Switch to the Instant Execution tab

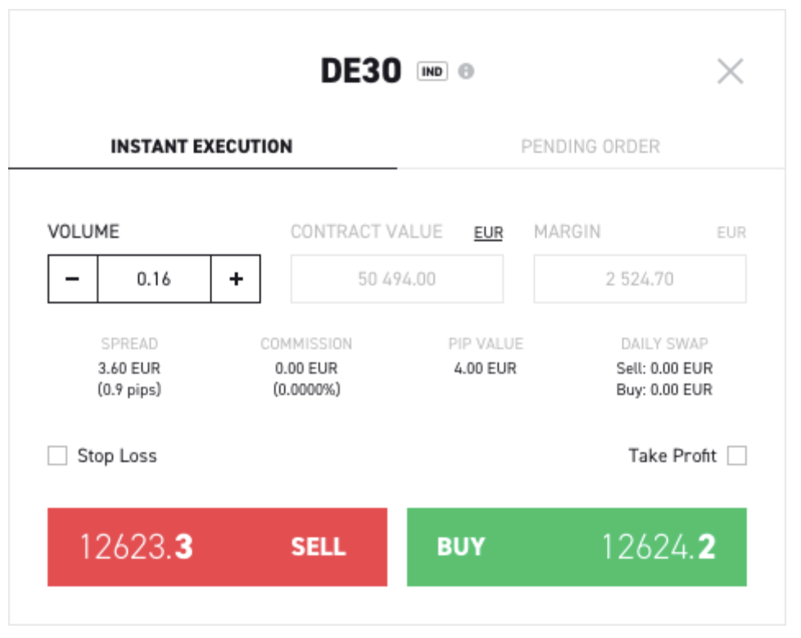[201, 147]
